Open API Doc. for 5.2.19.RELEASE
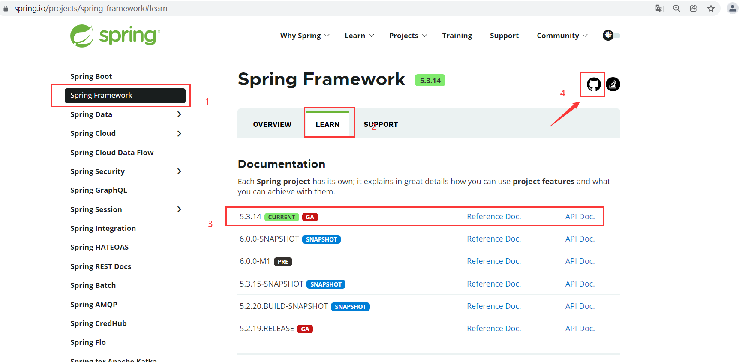The image size is (739, 362). [x=580, y=329]
